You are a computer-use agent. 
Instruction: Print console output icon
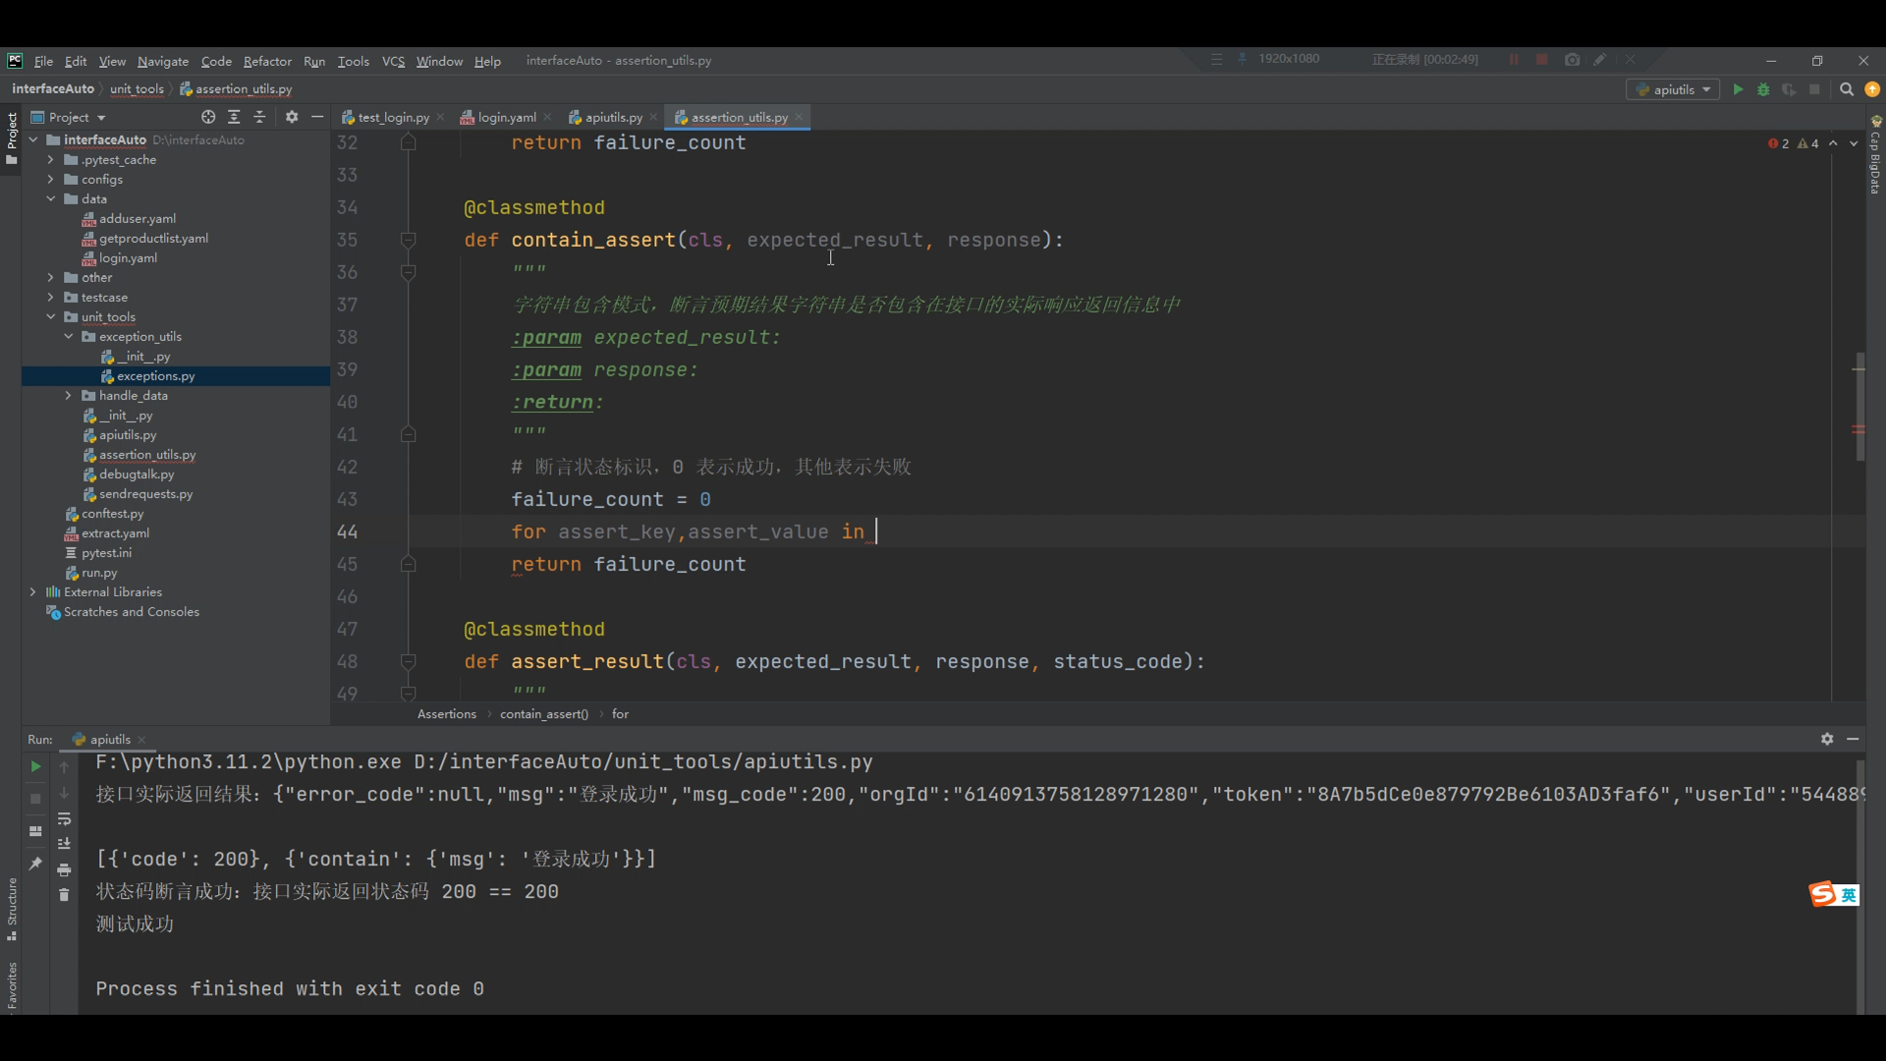click(64, 869)
